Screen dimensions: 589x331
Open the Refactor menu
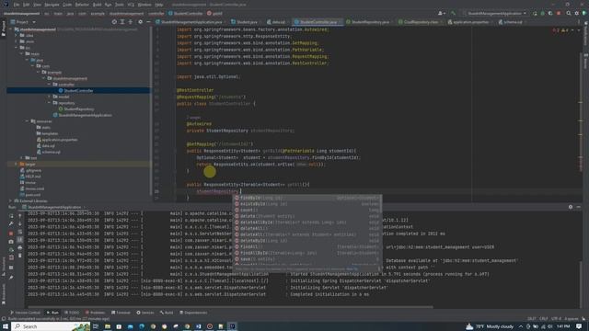(82, 5)
